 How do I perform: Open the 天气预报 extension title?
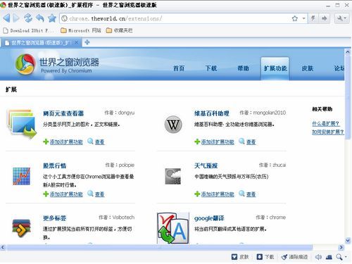[206, 165]
